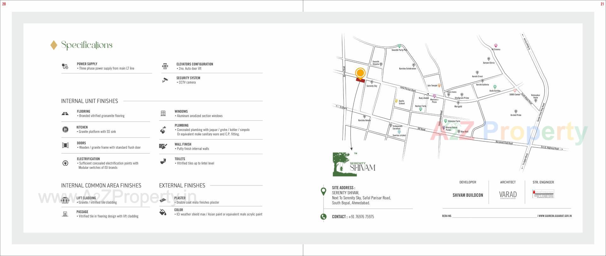Click the kitchen fork-and-spoon icon
The height and width of the screenshot is (256, 606).
65,129
